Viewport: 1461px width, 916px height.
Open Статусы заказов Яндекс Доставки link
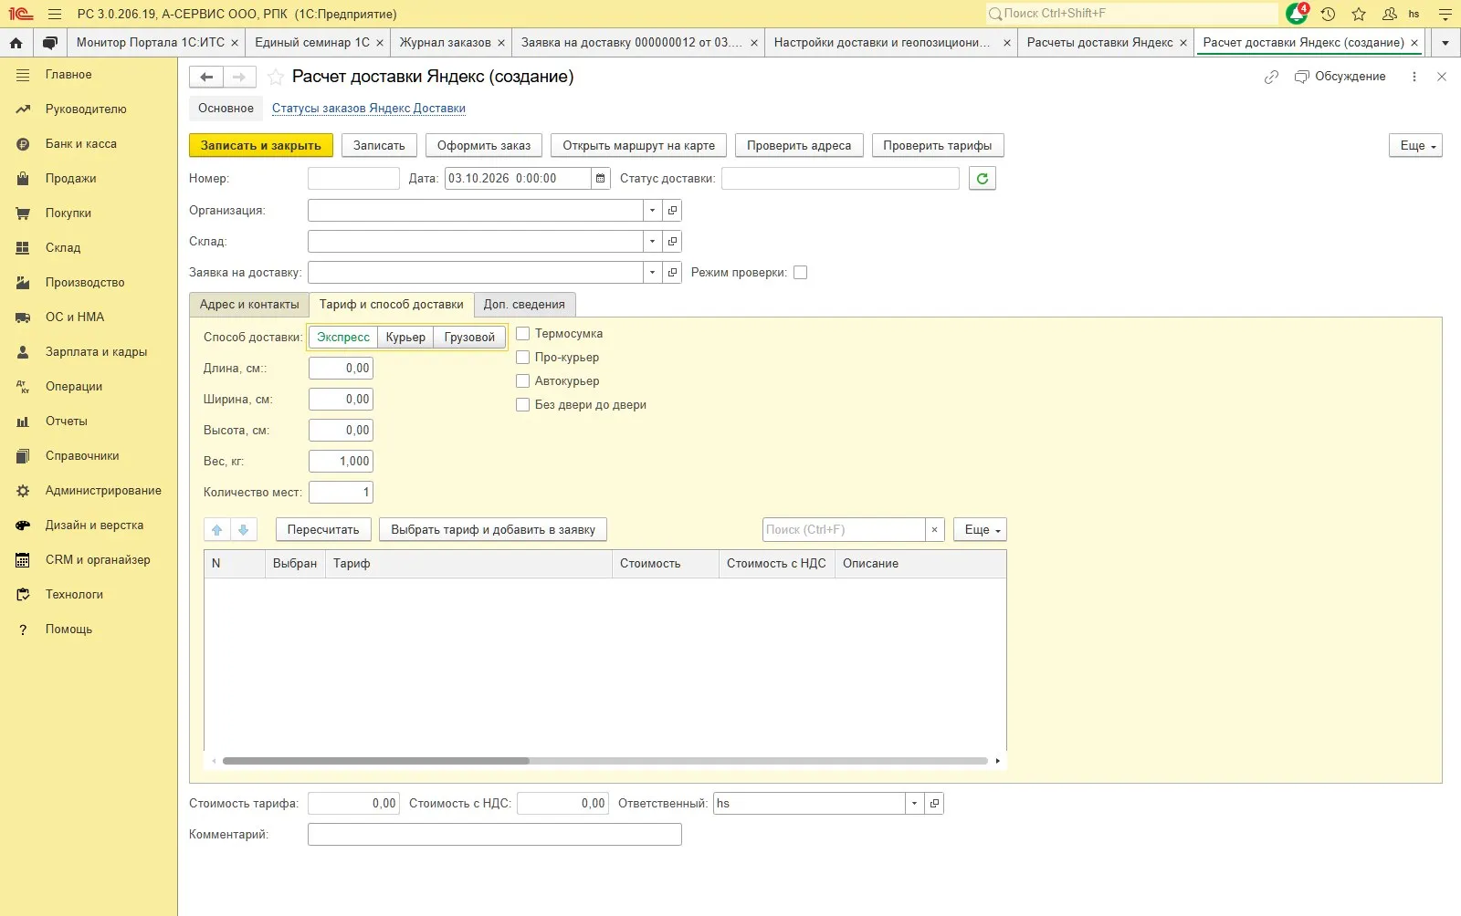click(369, 109)
